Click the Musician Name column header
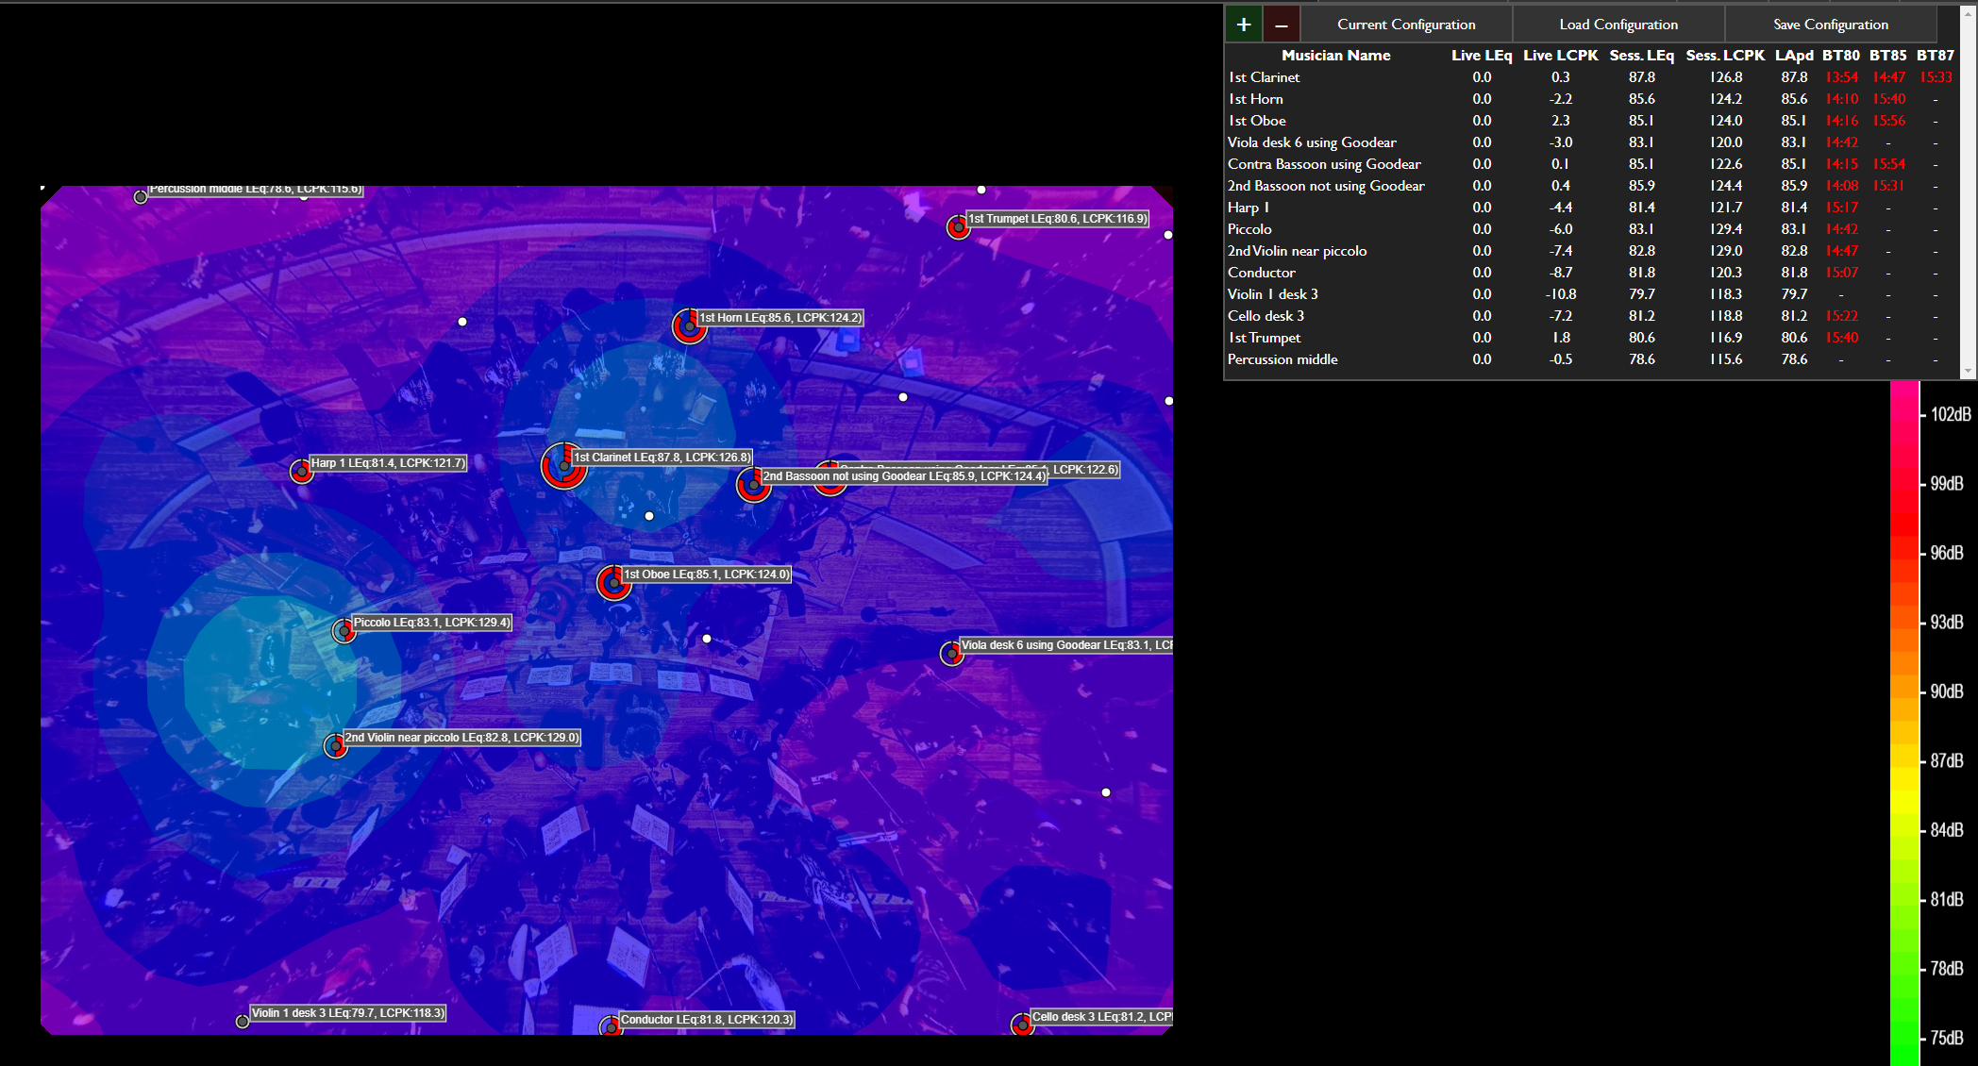 (1335, 56)
